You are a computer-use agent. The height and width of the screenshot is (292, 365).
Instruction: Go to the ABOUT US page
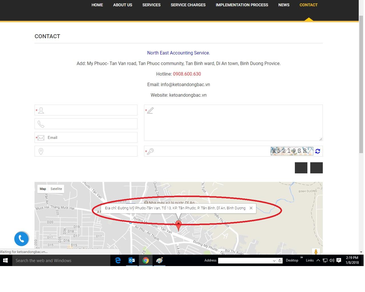click(123, 5)
